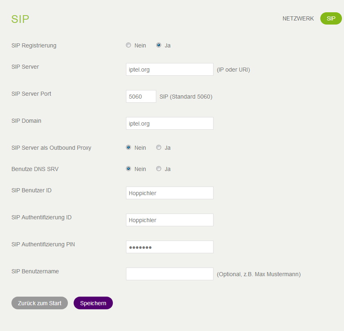344x331 pixels.
Task: Click the empty SIP Benutzername field
Action: (x=170, y=274)
